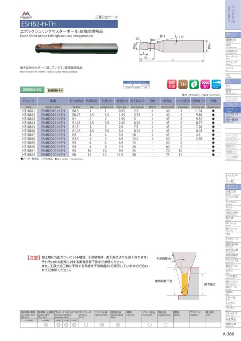Click the 検査票付き label
241x341 pixels.
(x=56, y=91)
